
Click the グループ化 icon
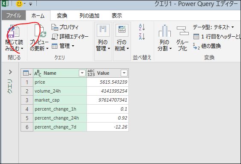[182, 30]
